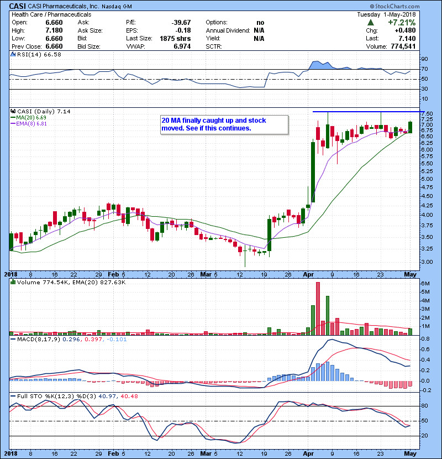Click the RSI 70 axis level label
442x459 pixels.
tap(424, 69)
